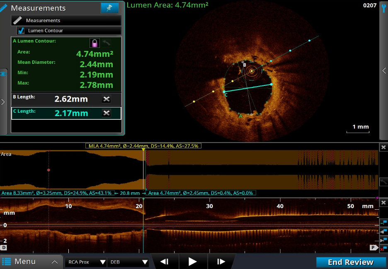
Task: Play the pullback recording
Action: 192,262
